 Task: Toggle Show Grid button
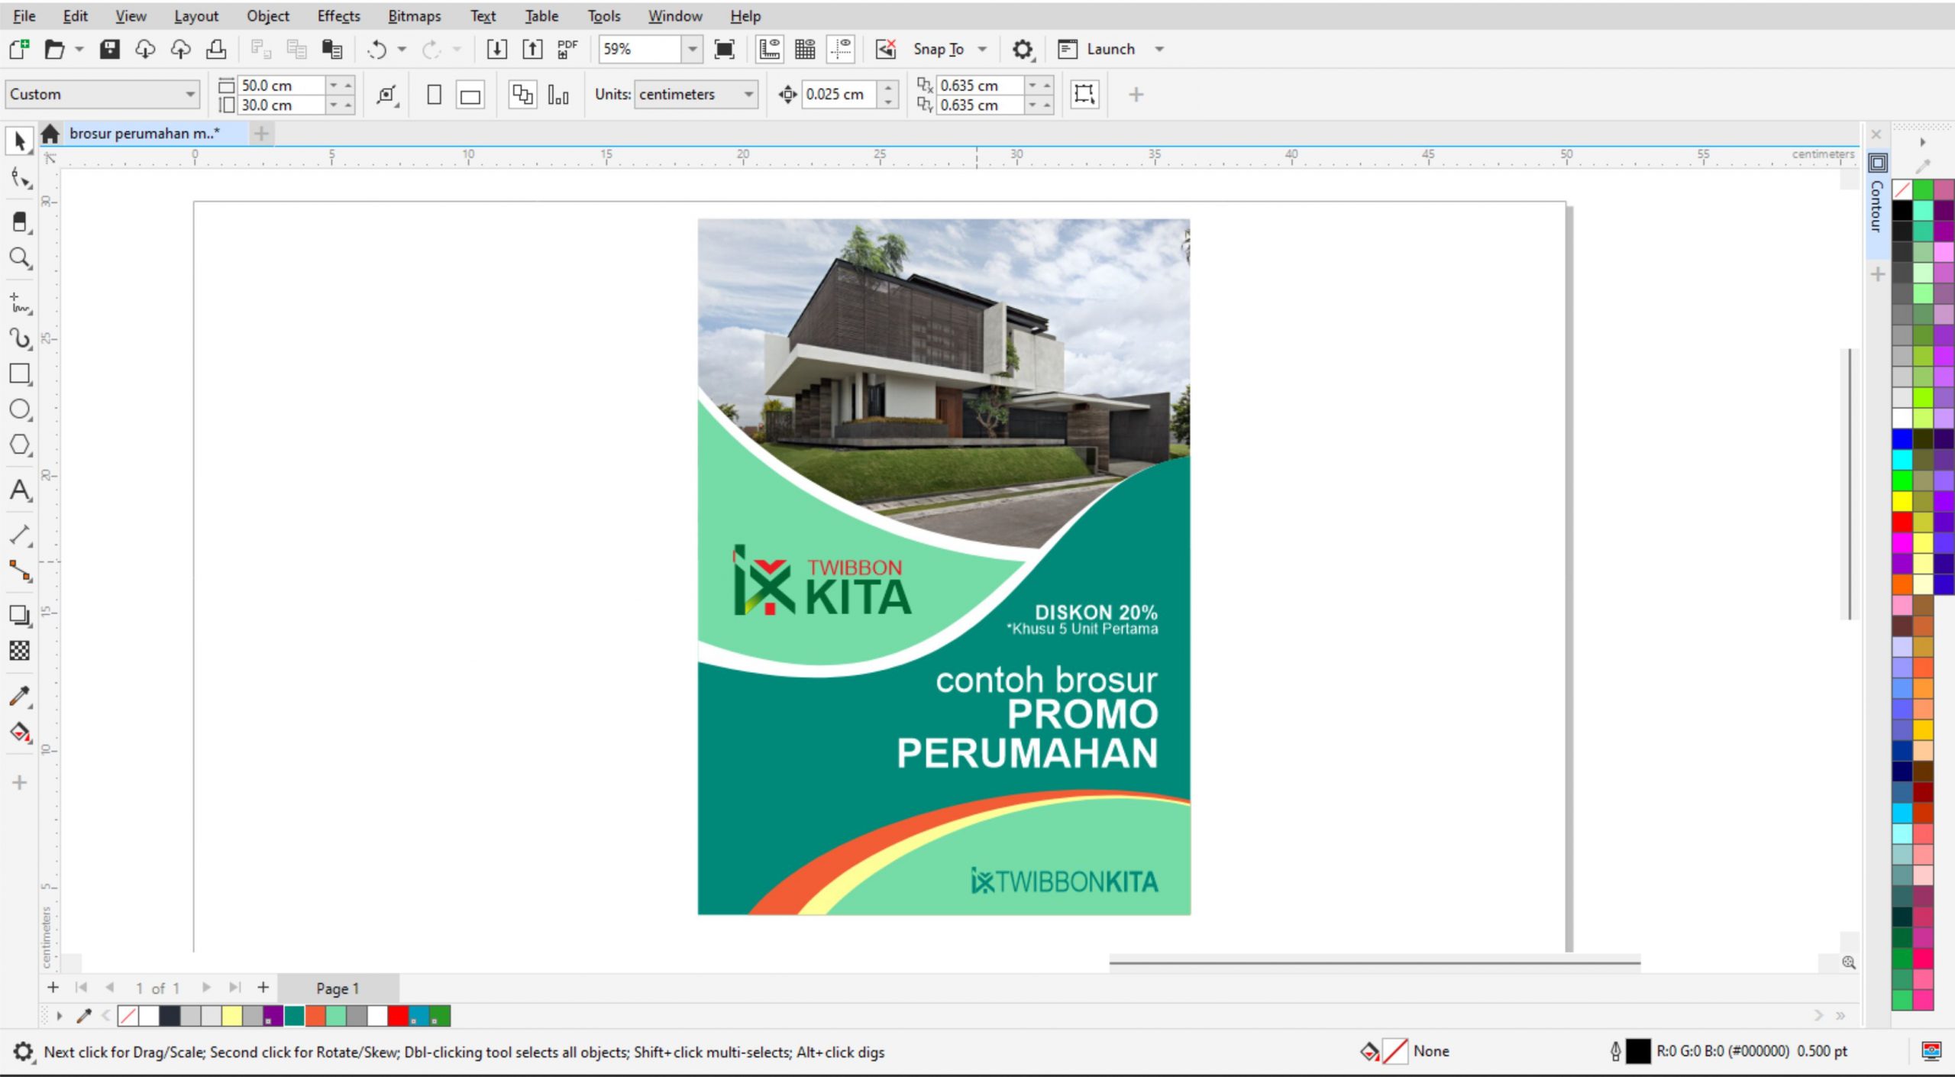click(805, 50)
